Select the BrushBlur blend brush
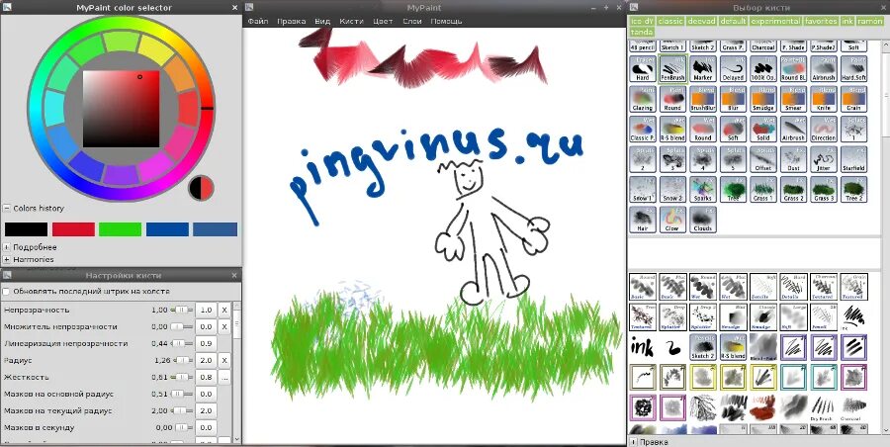This screenshot has height=447, width=890. [703, 99]
